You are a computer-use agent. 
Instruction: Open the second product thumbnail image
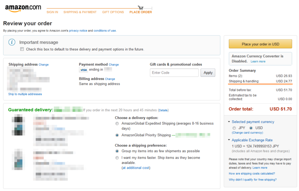[18, 159]
